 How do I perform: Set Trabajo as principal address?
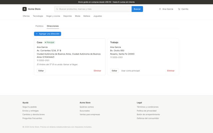click(130, 71)
